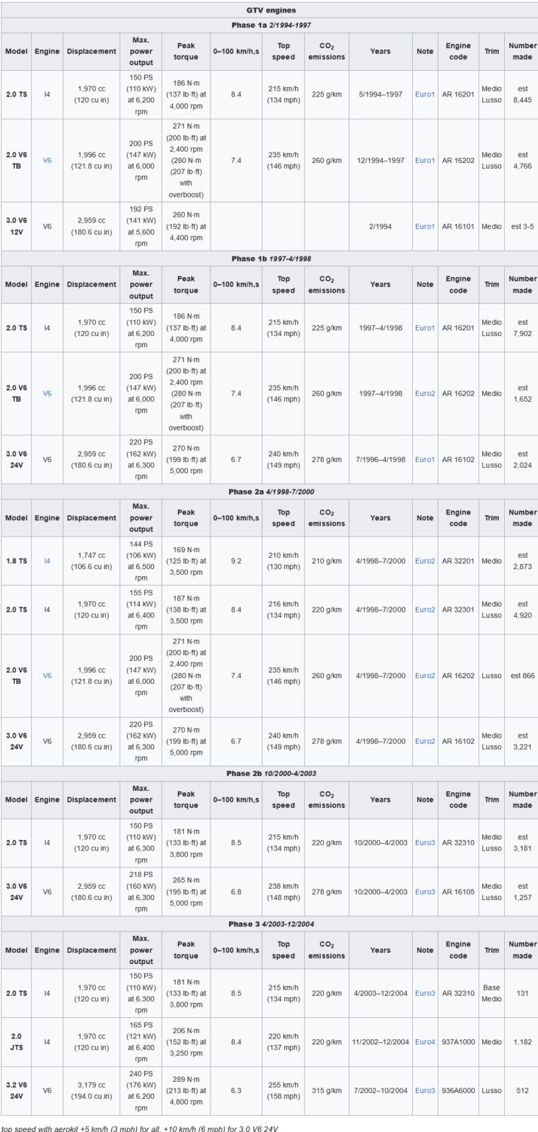Open Euro1 link in the 12/1994–1997 row
Image resolution: width=538 pixels, height=1132 pixels.
coord(425,160)
